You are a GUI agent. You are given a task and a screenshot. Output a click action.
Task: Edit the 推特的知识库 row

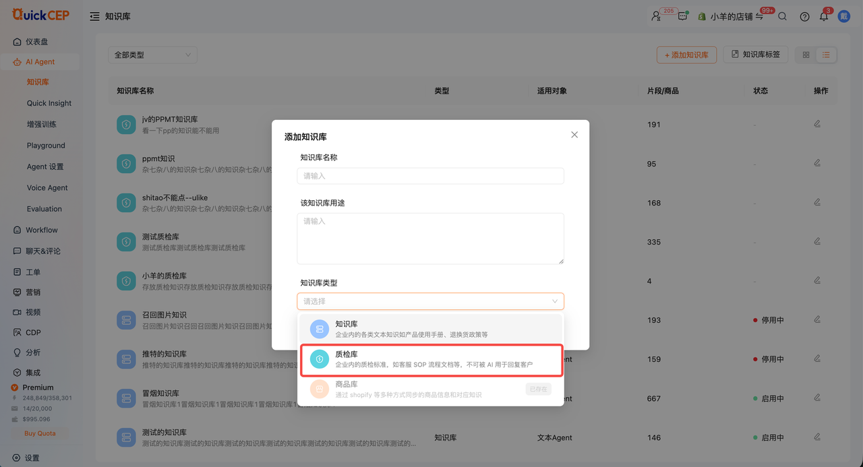(x=817, y=358)
